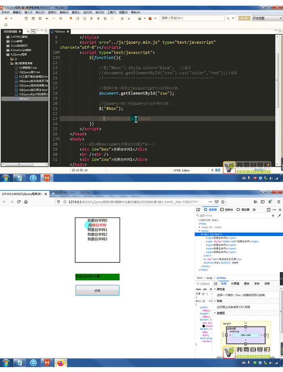Click the HBuilder toolbar search magnifier icon
This screenshot has width=283, height=372.
228,18
